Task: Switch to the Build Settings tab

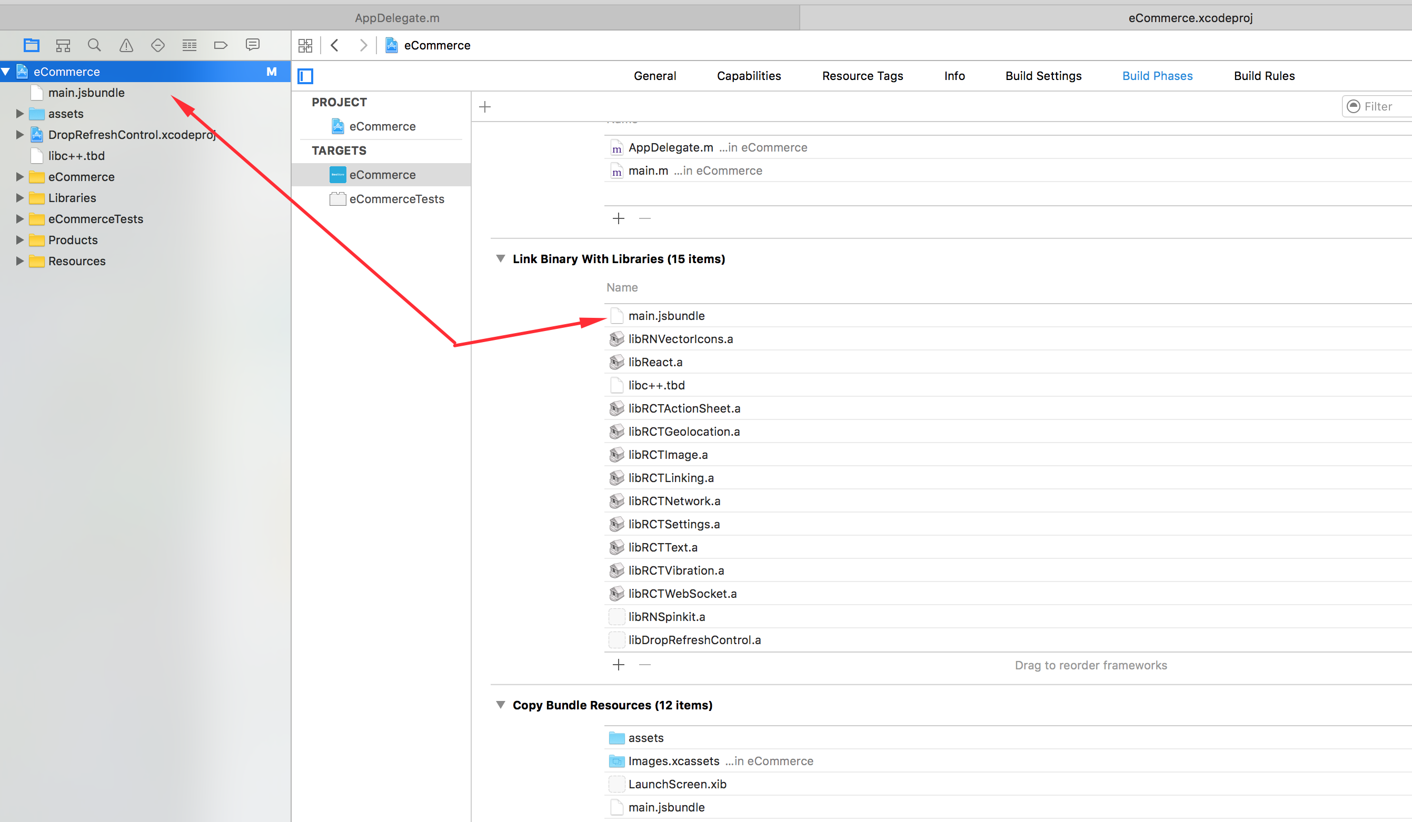Action: pos(1043,76)
